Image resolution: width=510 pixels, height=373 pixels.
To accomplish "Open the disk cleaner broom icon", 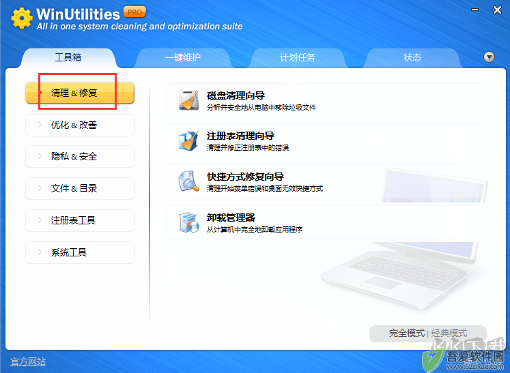I will (189, 100).
